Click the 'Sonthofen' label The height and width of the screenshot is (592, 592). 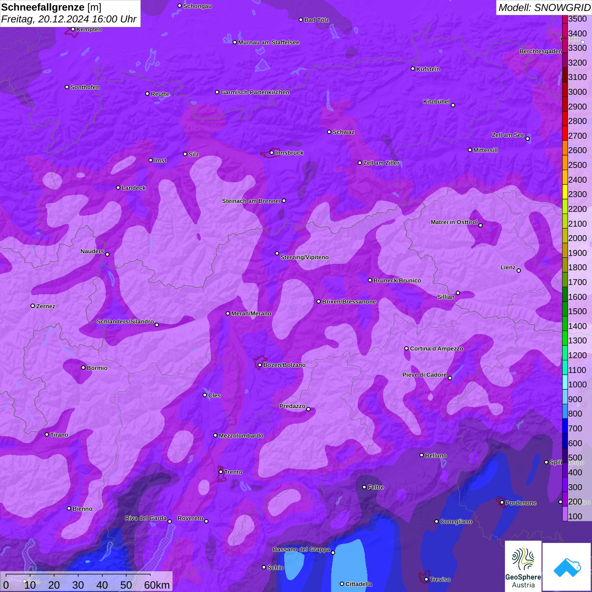(85, 87)
